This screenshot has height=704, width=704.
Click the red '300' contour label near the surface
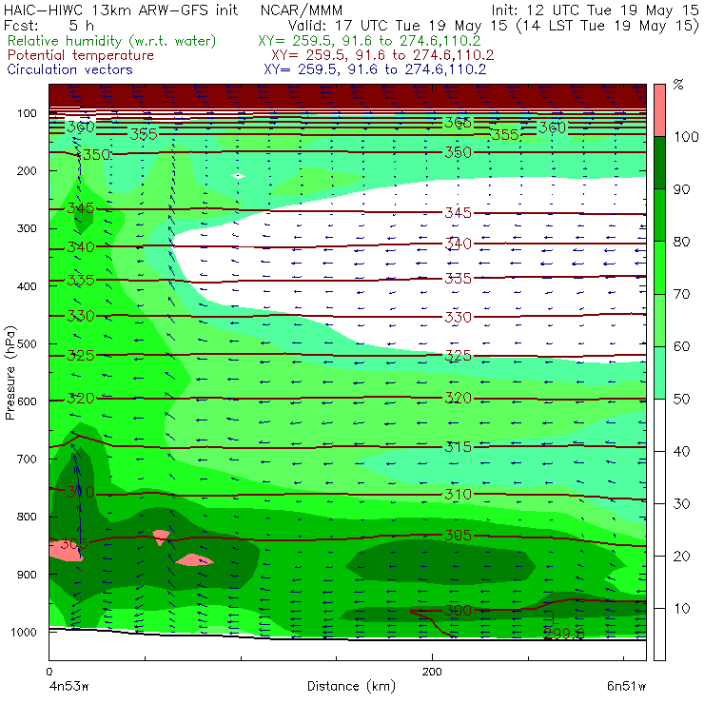pyautogui.click(x=458, y=610)
